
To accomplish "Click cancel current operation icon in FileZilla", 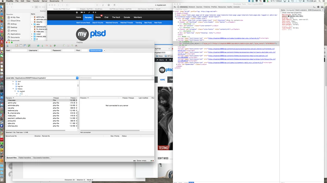I will (46, 46).
